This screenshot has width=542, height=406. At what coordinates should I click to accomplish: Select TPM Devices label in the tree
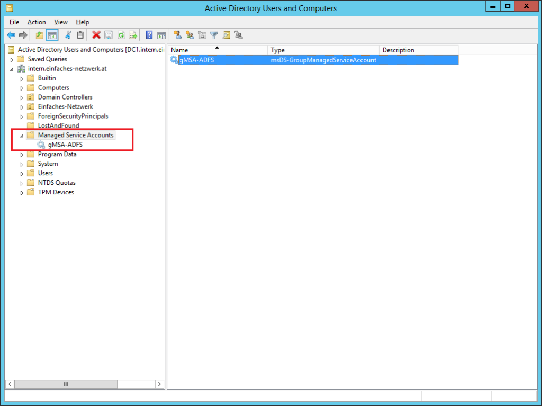[56, 192]
